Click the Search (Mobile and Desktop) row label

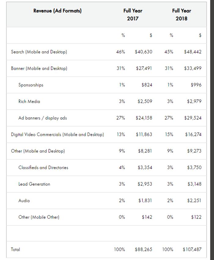pos(39,52)
